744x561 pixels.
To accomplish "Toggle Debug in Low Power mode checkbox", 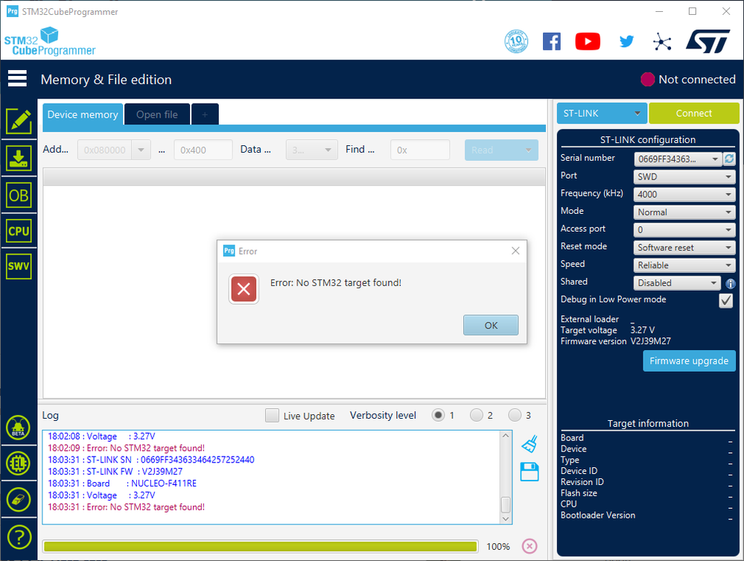I will [x=726, y=300].
